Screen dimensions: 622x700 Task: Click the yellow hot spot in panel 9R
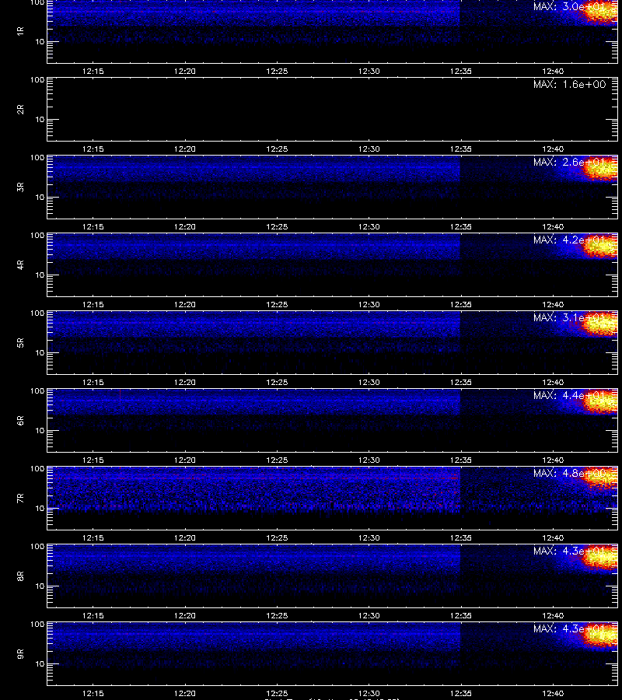tap(601, 635)
